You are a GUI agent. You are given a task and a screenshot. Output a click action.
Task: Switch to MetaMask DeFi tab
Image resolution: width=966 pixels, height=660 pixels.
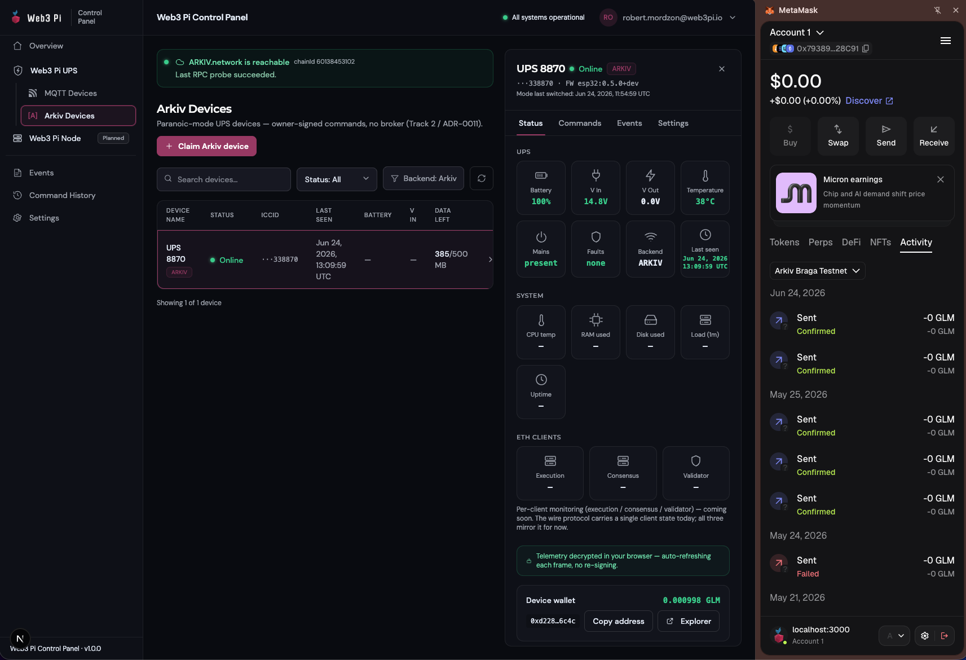click(851, 242)
